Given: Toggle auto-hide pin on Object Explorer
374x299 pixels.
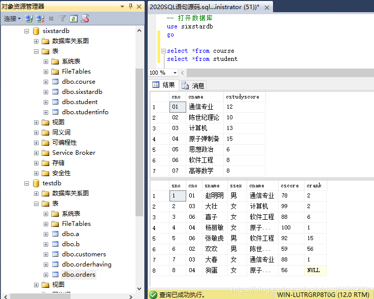Looking at the screenshot, I should [x=130, y=7].
